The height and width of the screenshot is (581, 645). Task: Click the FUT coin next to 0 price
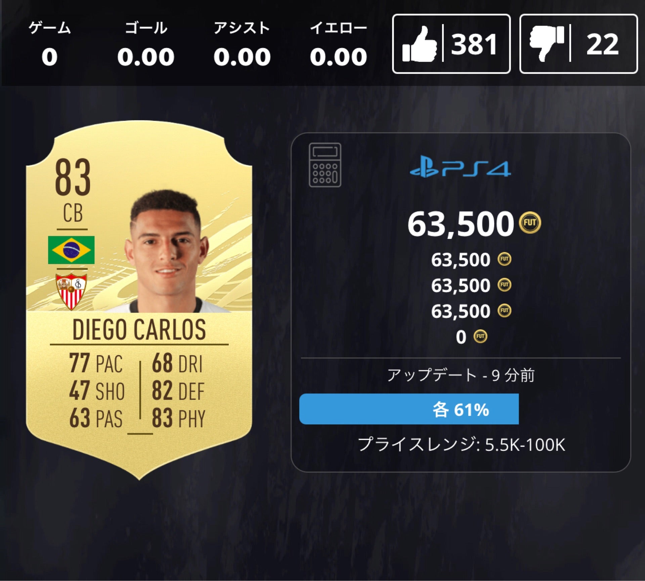click(480, 336)
